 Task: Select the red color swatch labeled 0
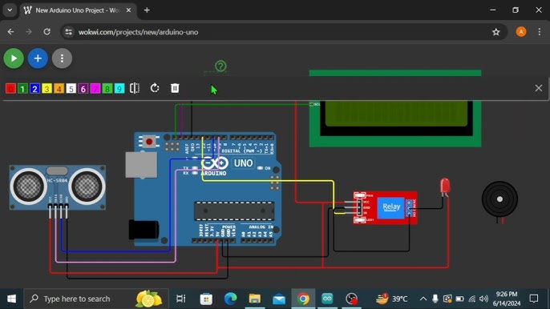[10, 89]
